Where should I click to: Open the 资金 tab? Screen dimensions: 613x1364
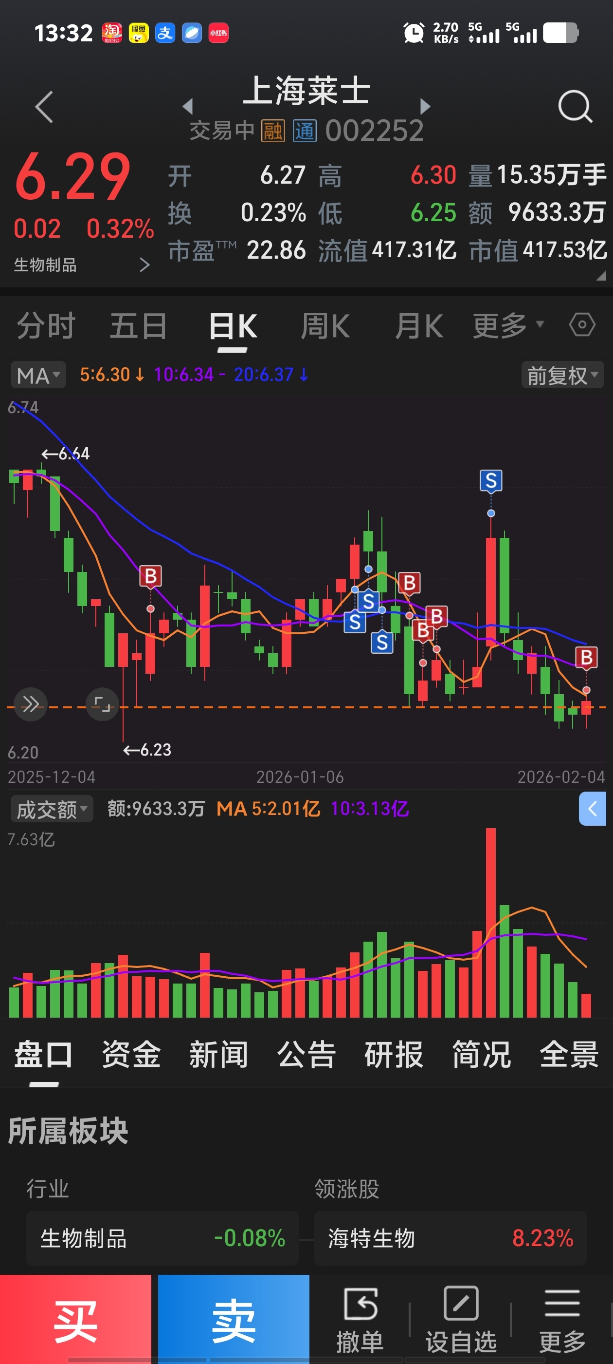(x=131, y=1054)
